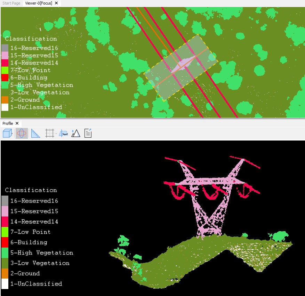
Task: Click orange 2-Ground swatch in profile legend
Action: tap(5, 273)
